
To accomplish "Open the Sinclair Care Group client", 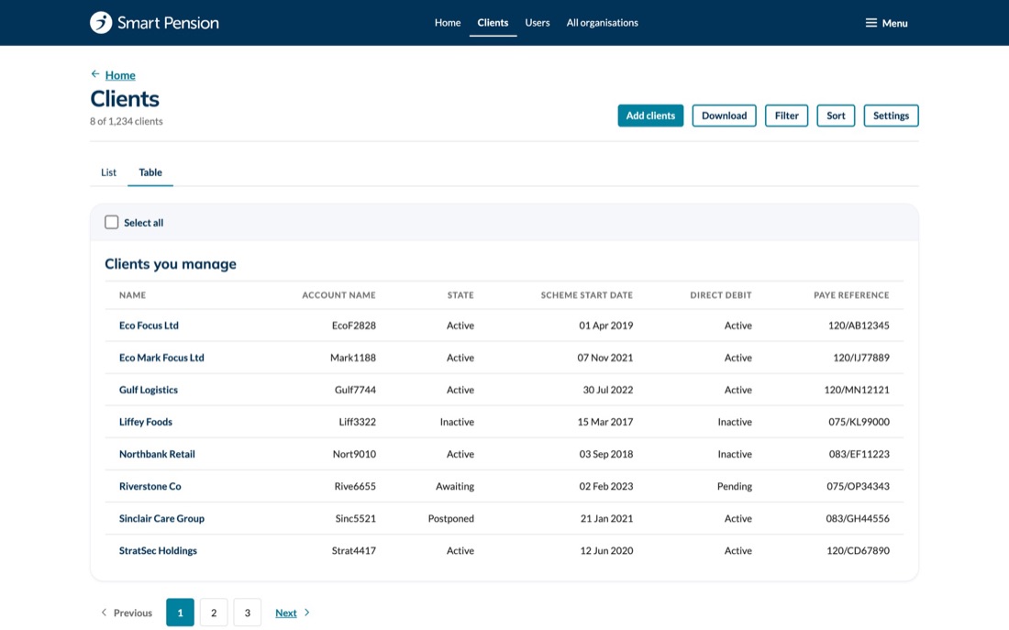I will pos(161,519).
